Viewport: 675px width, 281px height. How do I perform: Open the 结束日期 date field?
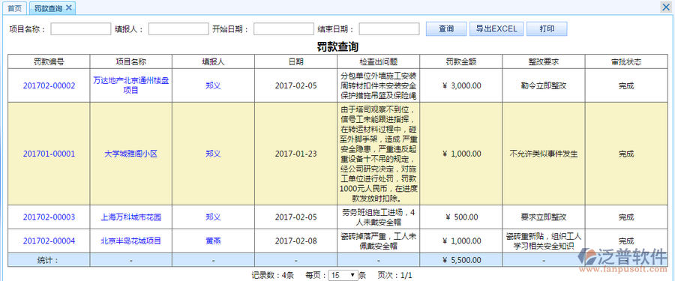pyautogui.click(x=389, y=28)
